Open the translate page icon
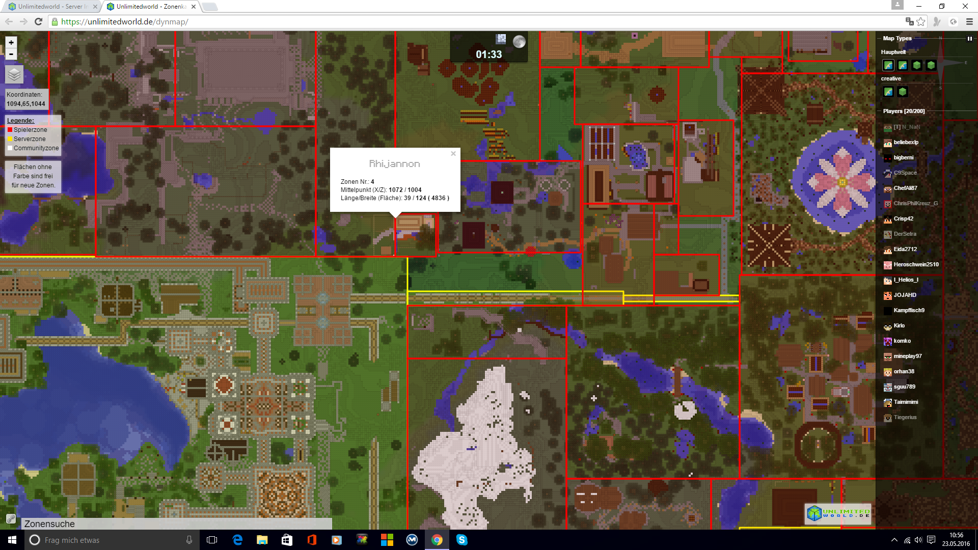Image resolution: width=978 pixels, height=550 pixels. [909, 21]
